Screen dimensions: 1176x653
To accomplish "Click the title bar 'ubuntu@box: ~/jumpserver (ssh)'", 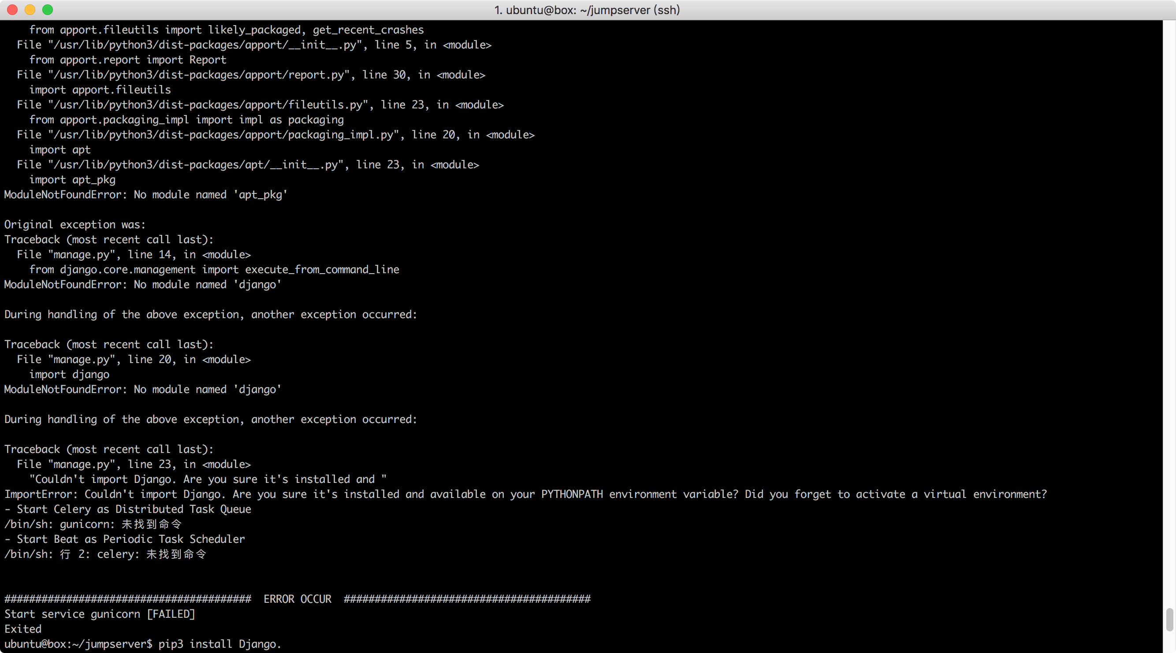I will (588, 10).
